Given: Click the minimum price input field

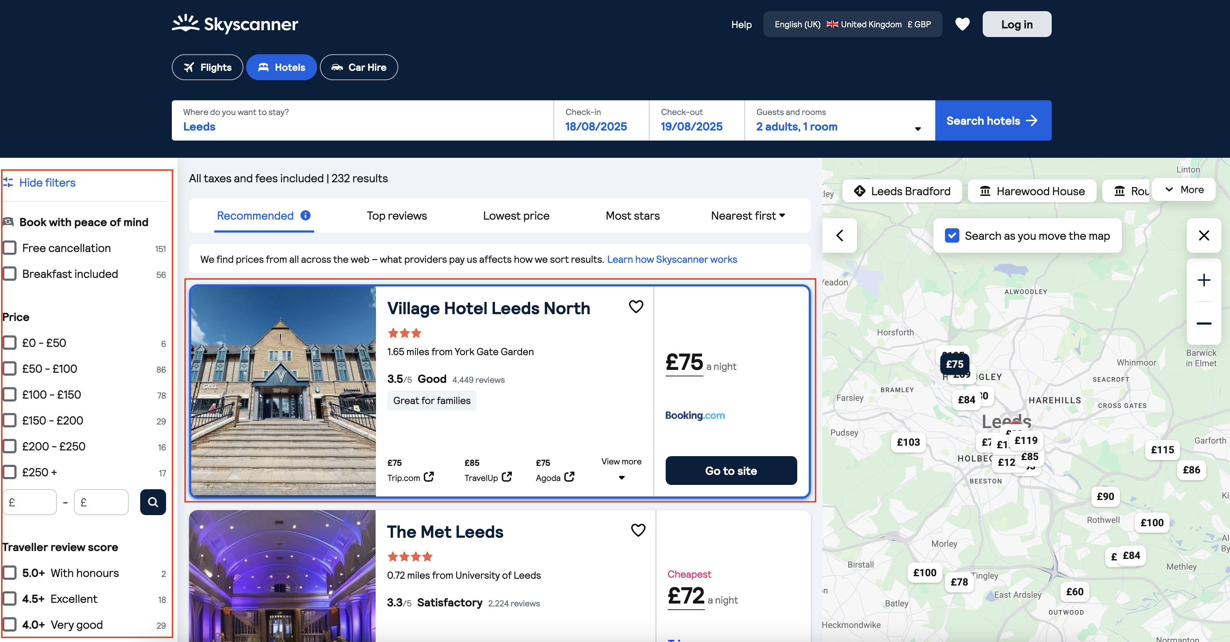Looking at the screenshot, I should 29,502.
